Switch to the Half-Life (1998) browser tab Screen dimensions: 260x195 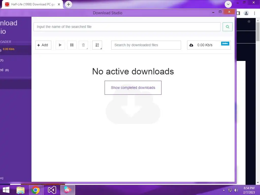click(x=33, y=4)
